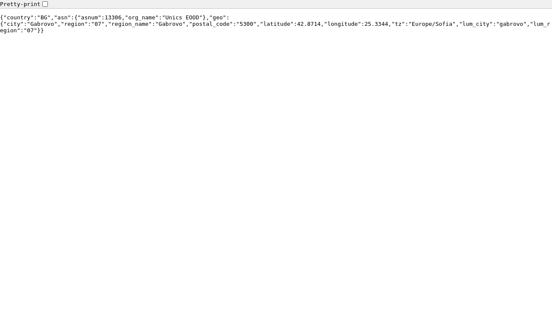Enable the Pretty-print checkbox

[x=45, y=4]
